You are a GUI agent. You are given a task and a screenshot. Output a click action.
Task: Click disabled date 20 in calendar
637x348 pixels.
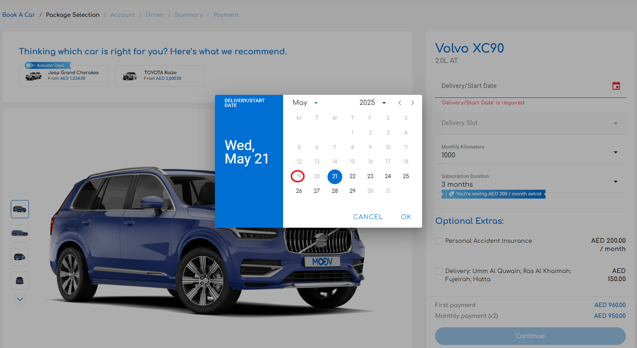coord(317,176)
